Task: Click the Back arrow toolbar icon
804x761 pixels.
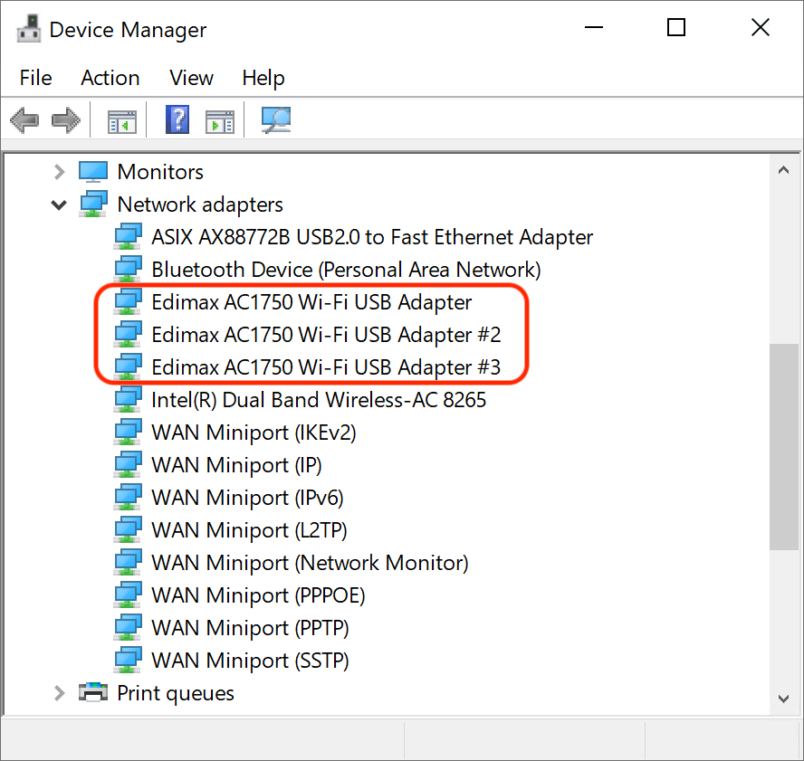Action: point(24,120)
